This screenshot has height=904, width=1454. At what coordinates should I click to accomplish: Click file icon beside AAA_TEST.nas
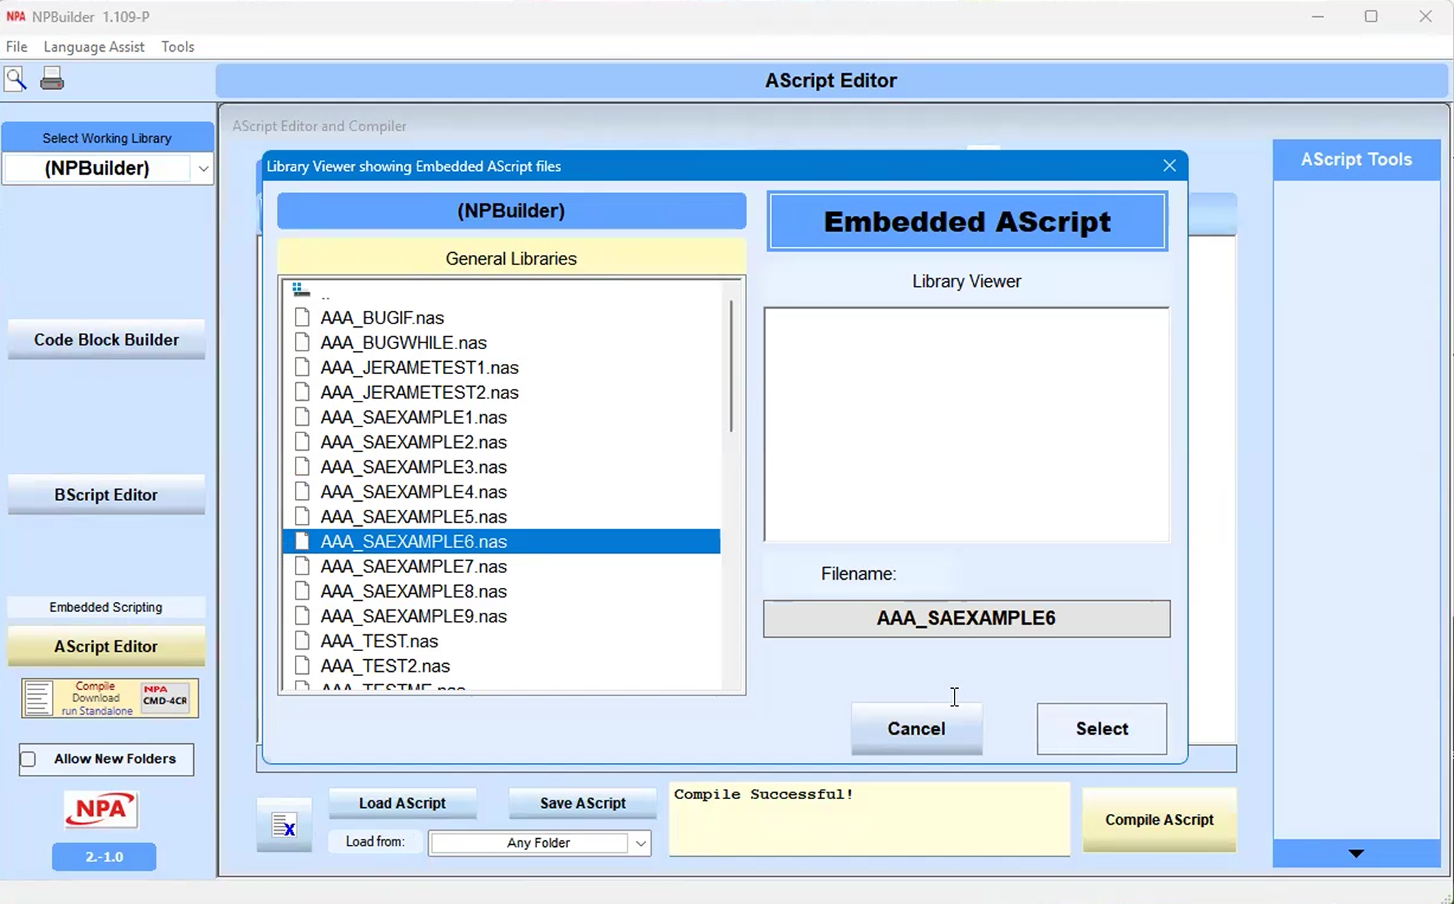click(302, 641)
